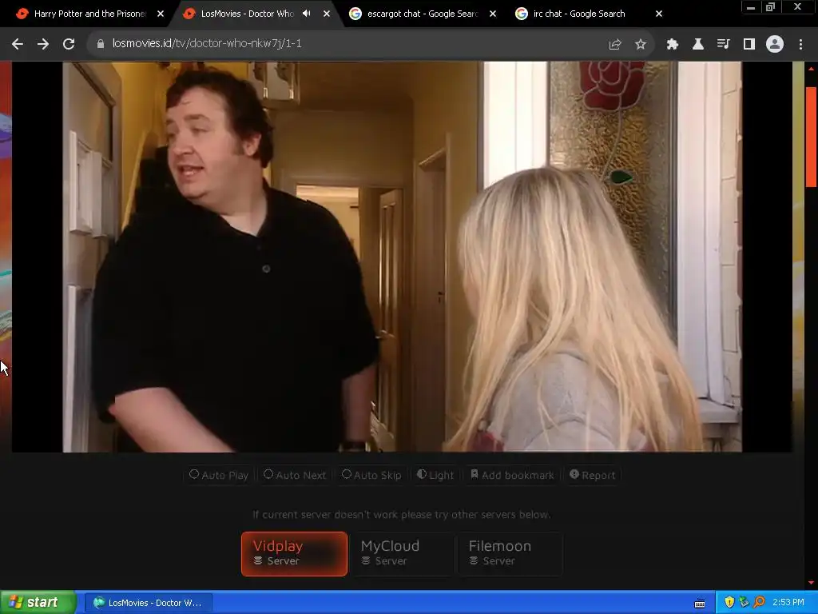Click Add bookmark below the player
Image resolution: width=818 pixels, height=614 pixels.
(x=512, y=475)
